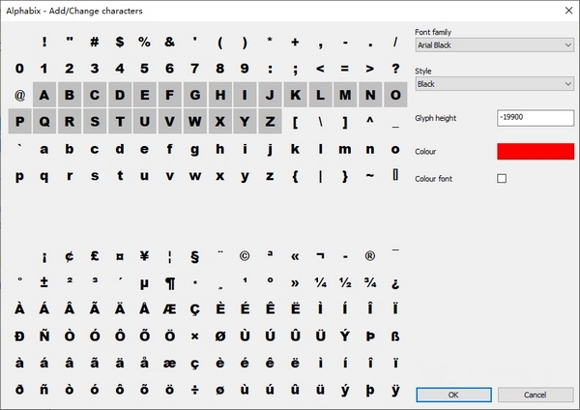Close the Add/Change characters dialog
The image size is (580, 410).
click(565, 10)
